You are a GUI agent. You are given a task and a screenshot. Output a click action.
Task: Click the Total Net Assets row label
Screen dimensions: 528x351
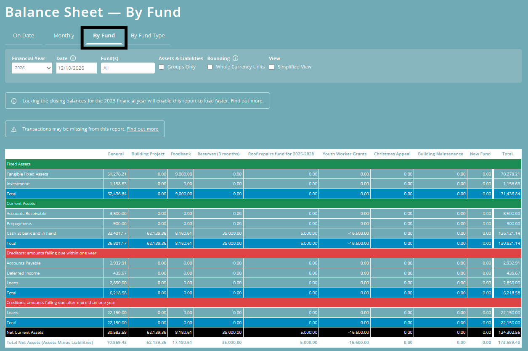(50, 343)
